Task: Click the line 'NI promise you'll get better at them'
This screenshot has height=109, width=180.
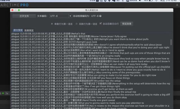Action: pos(72,89)
